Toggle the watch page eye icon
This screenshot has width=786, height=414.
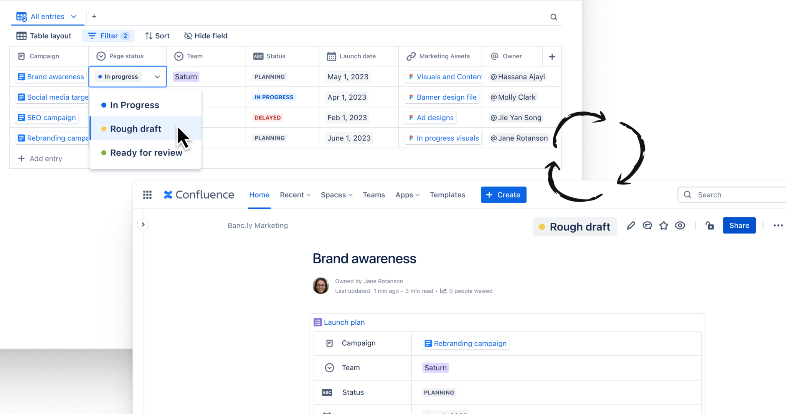pos(680,226)
